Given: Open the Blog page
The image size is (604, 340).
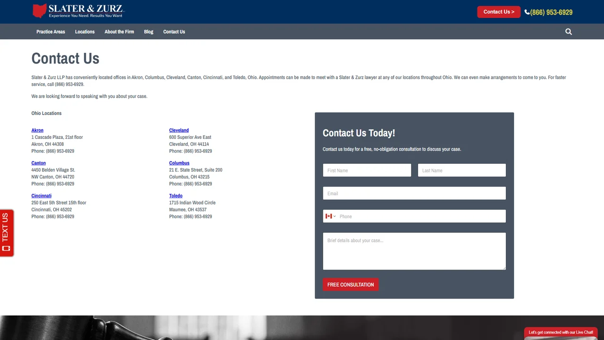Looking at the screenshot, I should (149, 32).
